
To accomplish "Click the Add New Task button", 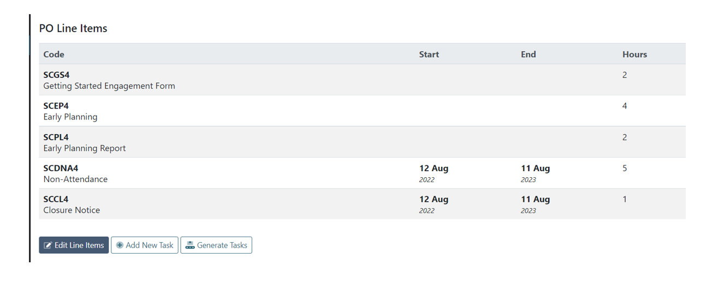I will tap(145, 245).
